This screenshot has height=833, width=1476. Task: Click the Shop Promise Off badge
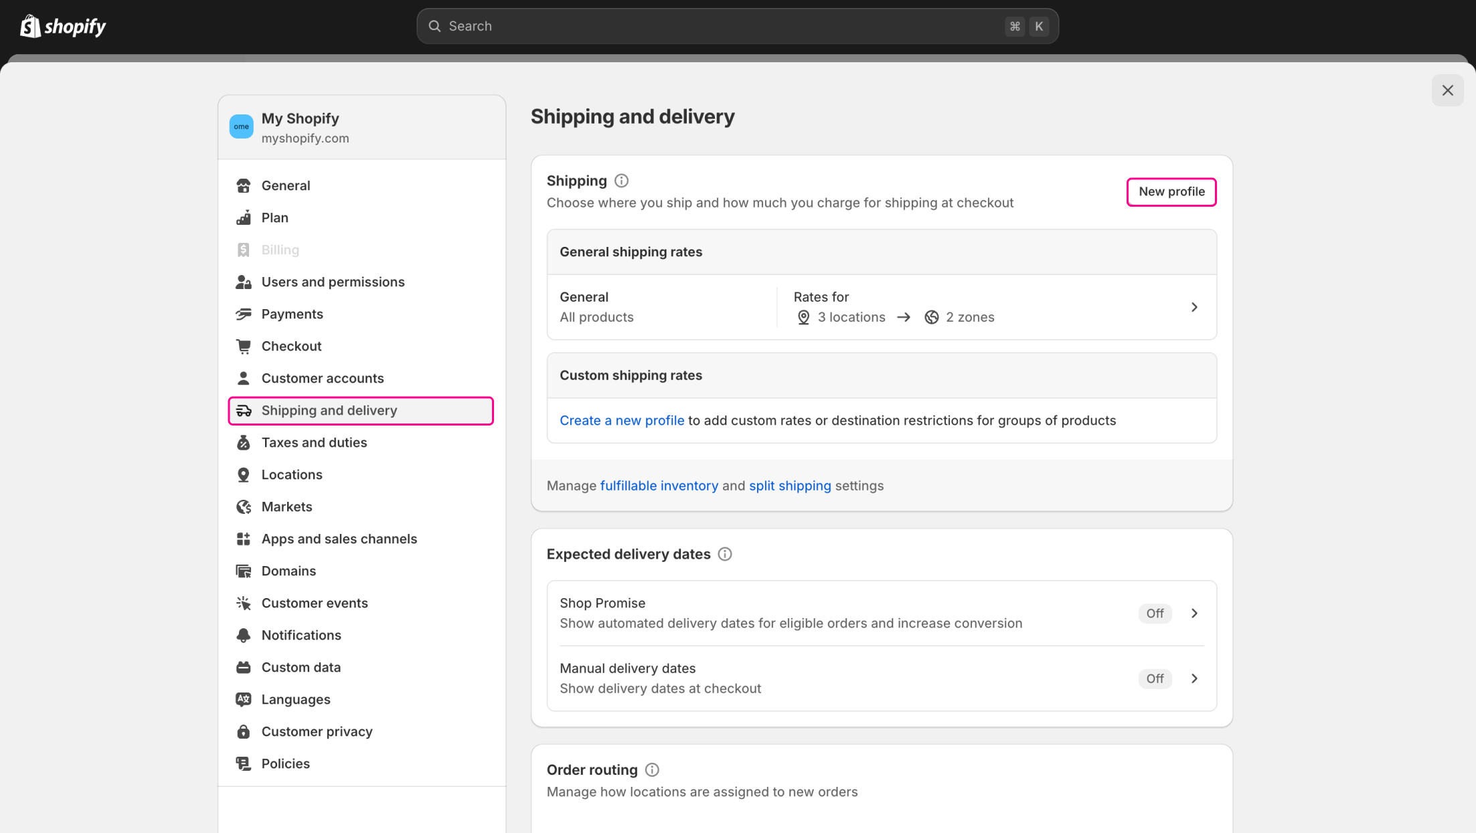point(1155,614)
